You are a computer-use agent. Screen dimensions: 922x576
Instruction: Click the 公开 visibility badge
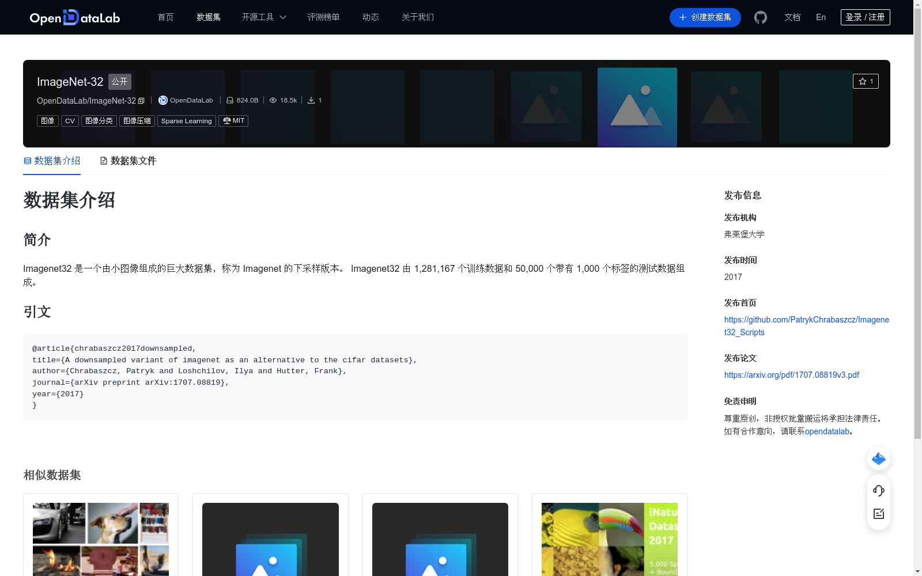pyautogui.click(x=120, y=82)
